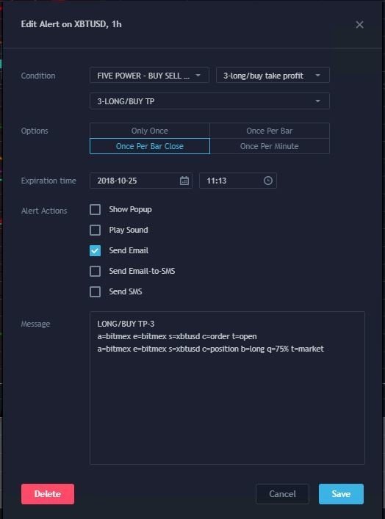Tick the Send SMS checkbox
Screen dimensions: 385x519
tap(95, 291)
